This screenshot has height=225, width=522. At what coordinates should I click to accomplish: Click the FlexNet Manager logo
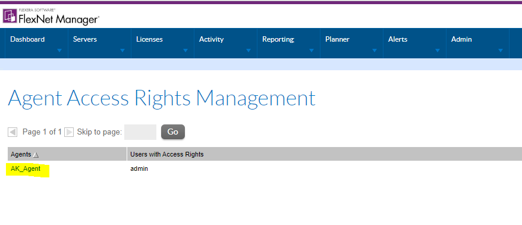(51, 17)
